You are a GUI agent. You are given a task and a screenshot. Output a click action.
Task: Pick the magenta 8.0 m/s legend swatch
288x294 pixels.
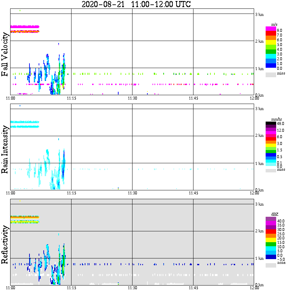(x=271, y=29)
